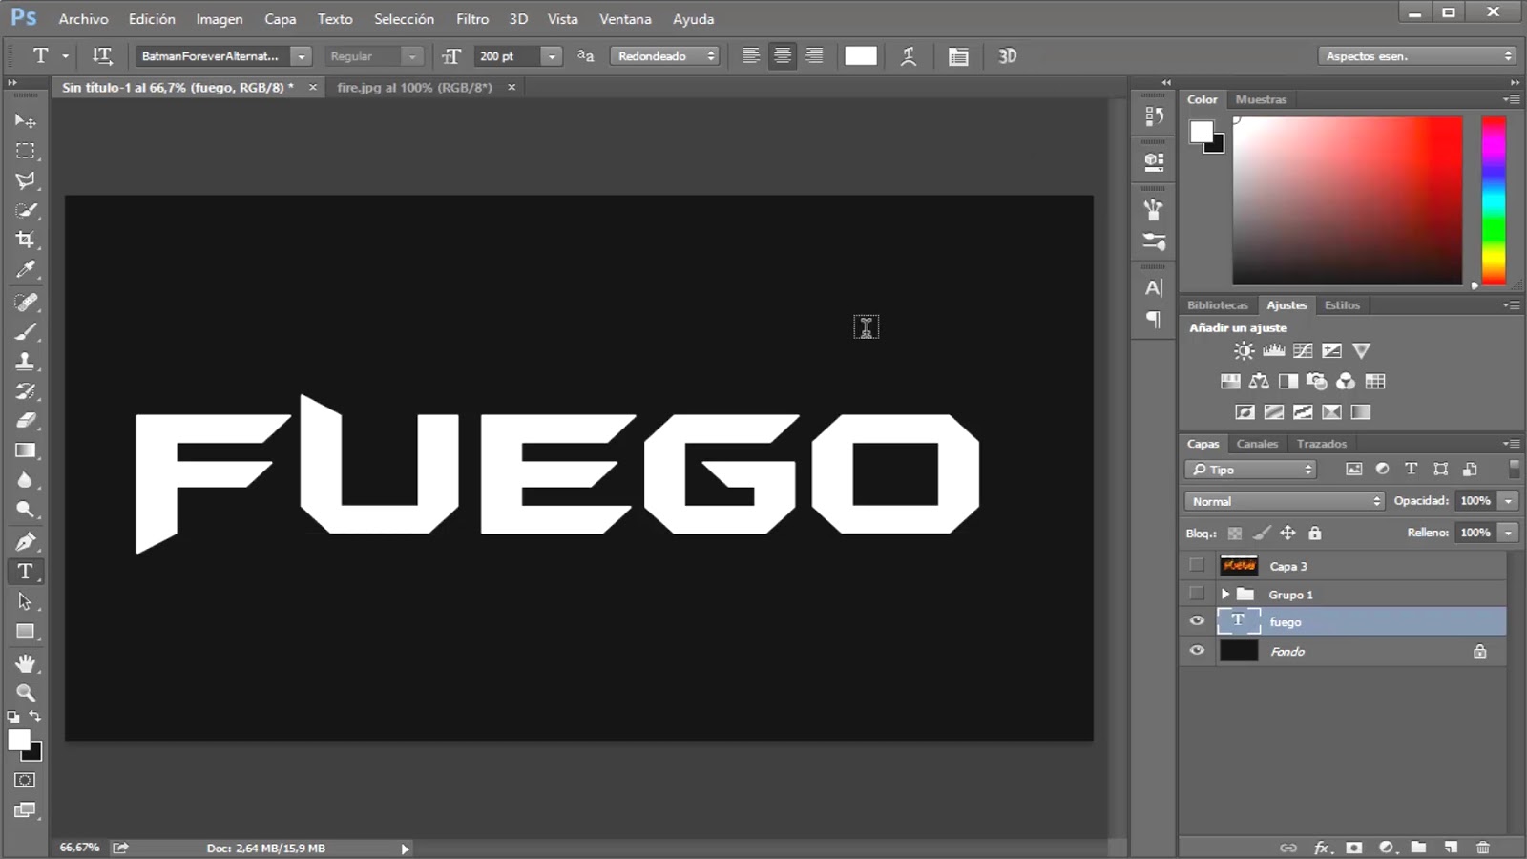Viewport: 1527px width, 859px height.
Task: Open the Opacidad slider dropdown
Action: click(x=1509, y=501)
